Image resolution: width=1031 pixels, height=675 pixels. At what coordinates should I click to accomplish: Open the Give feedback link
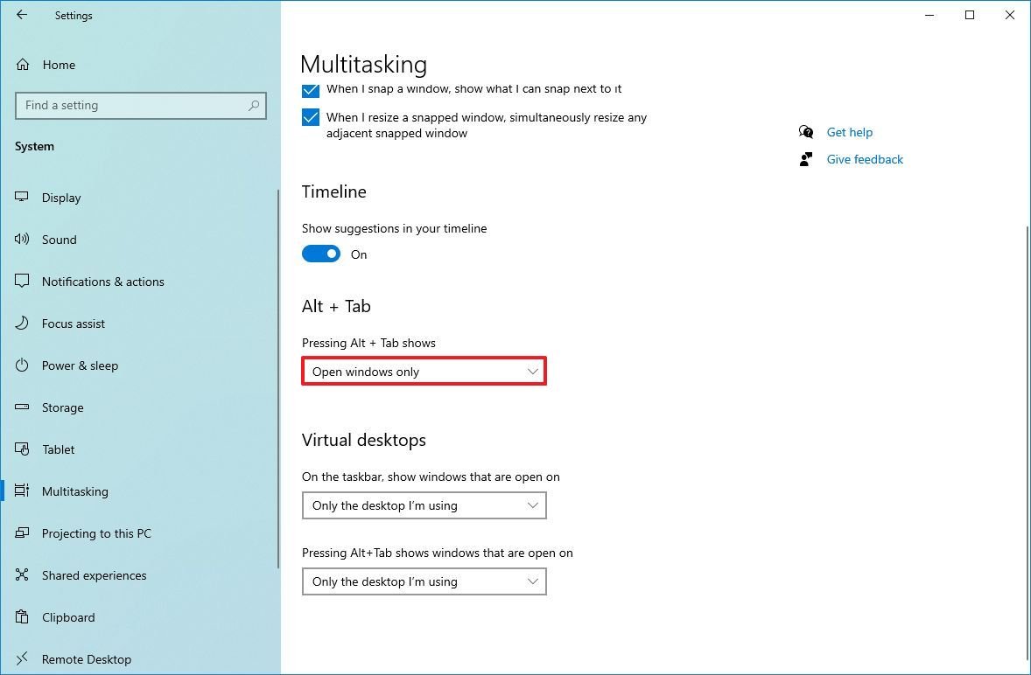pyautogui.click(x=865, y=159)
